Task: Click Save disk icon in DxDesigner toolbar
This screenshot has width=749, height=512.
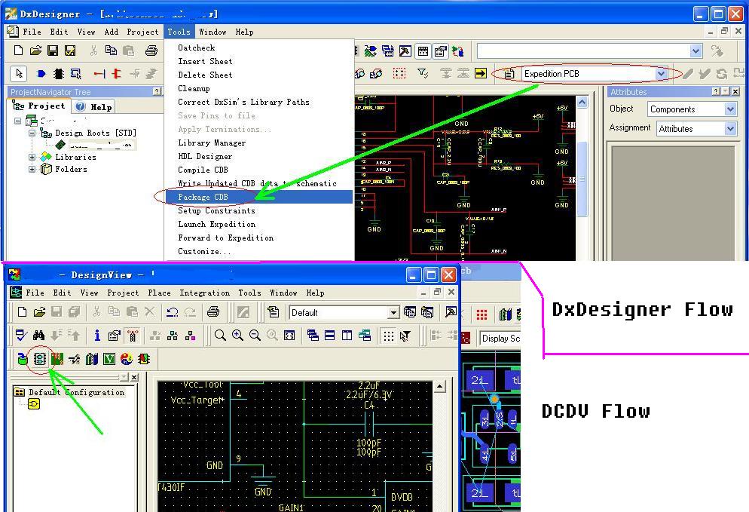Action: (x=53, y=51)
